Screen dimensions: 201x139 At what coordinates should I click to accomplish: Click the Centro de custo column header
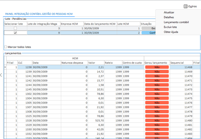(x=133, y=63)
